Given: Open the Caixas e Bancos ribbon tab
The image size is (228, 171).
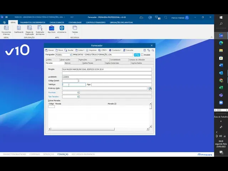Looking at the screenshot, I should pyautogui.click(x=57, y=22).
